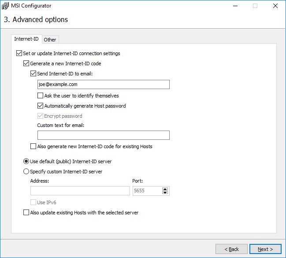Check Also generate new Internet-ID code for existing Hosts
Image resolution: width=286 pixels, height=258 pixels.
click(x=33, y=146)
